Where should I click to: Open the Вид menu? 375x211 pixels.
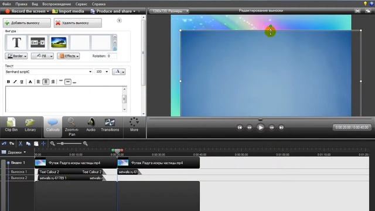coord(35,4)
